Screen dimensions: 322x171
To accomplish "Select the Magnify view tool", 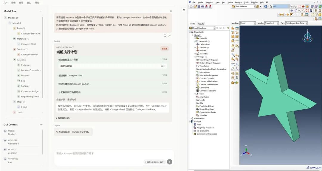I will click(300, 11).
